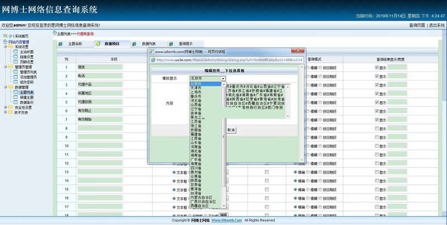447x225 pixels.
Task: Switch to the 主题名称 tab
Action: [x=75, y=44]
